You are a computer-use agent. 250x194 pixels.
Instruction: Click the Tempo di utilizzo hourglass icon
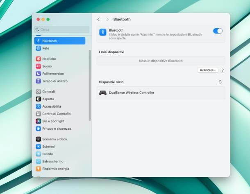pos(38,81)
